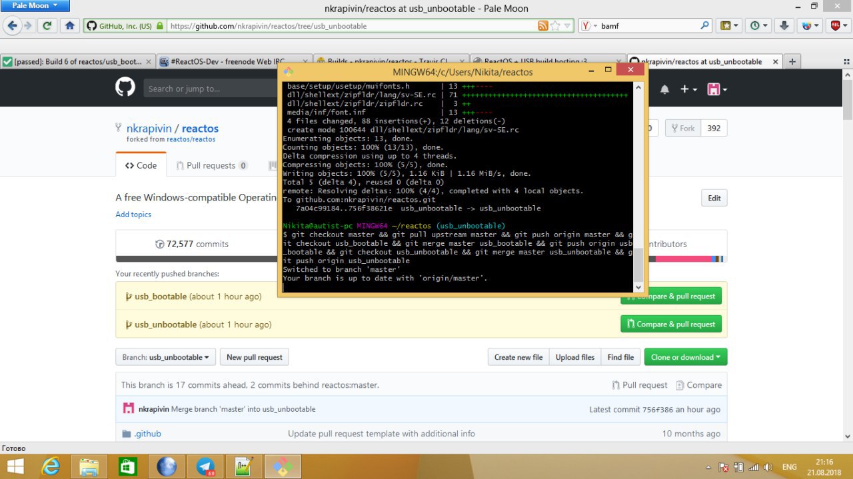Open the Compare link

coord(699,385)
